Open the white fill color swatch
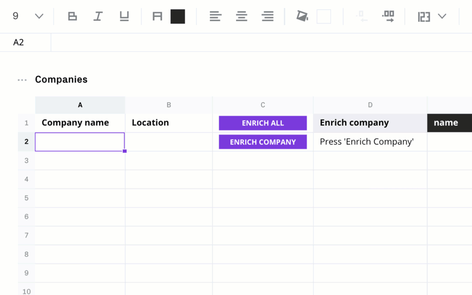472x295 pixels. (x=324, y=16)
